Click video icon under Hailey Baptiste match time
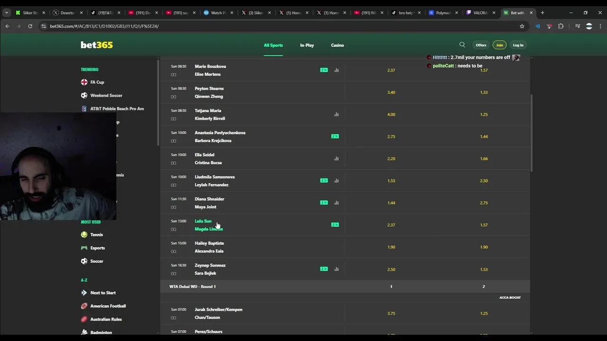This screenshot has width=607, height=341. tap(173, 251)
